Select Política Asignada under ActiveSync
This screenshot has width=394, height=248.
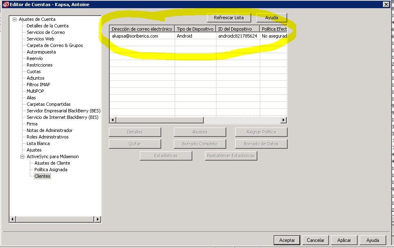point(51,170)
